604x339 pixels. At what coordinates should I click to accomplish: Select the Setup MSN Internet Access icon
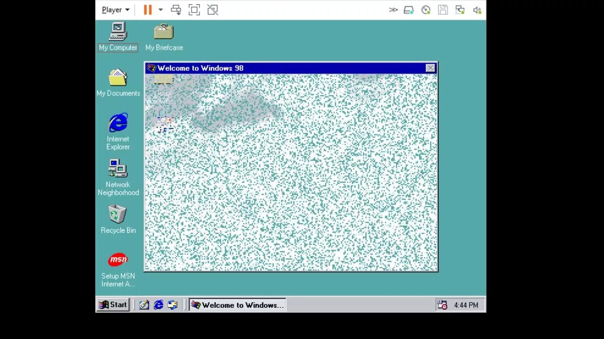click(118, 270)
